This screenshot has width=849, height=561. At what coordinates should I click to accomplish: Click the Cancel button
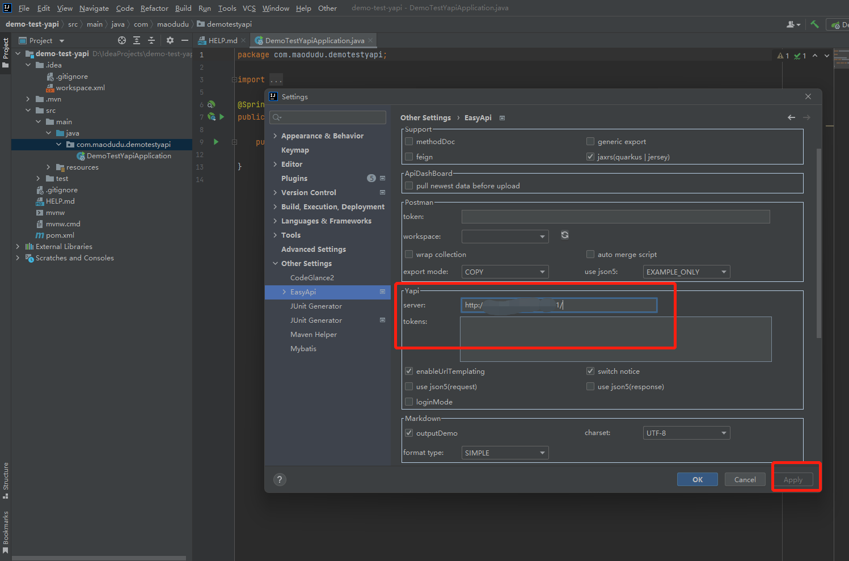745,479
